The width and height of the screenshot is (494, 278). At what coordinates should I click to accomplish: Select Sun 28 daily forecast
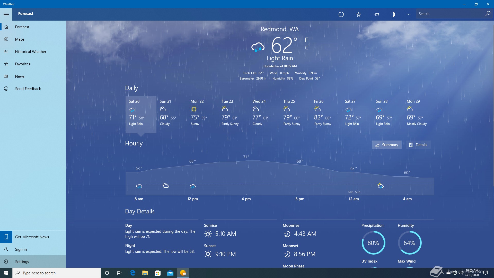(x=388, y=115)
